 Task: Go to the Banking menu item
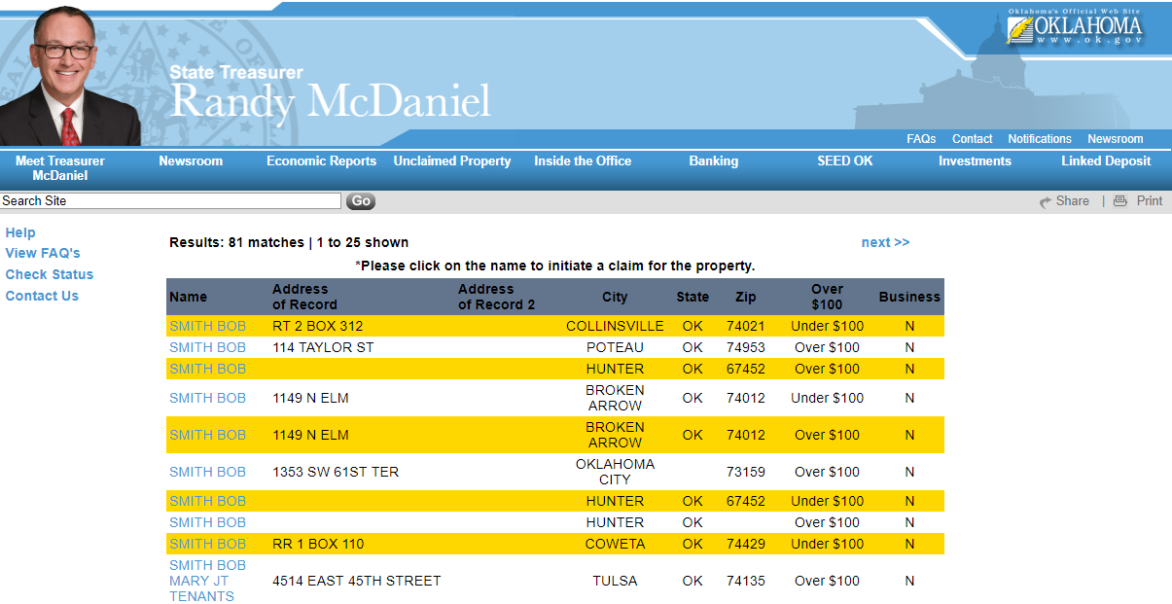click(x=713, y=161)
